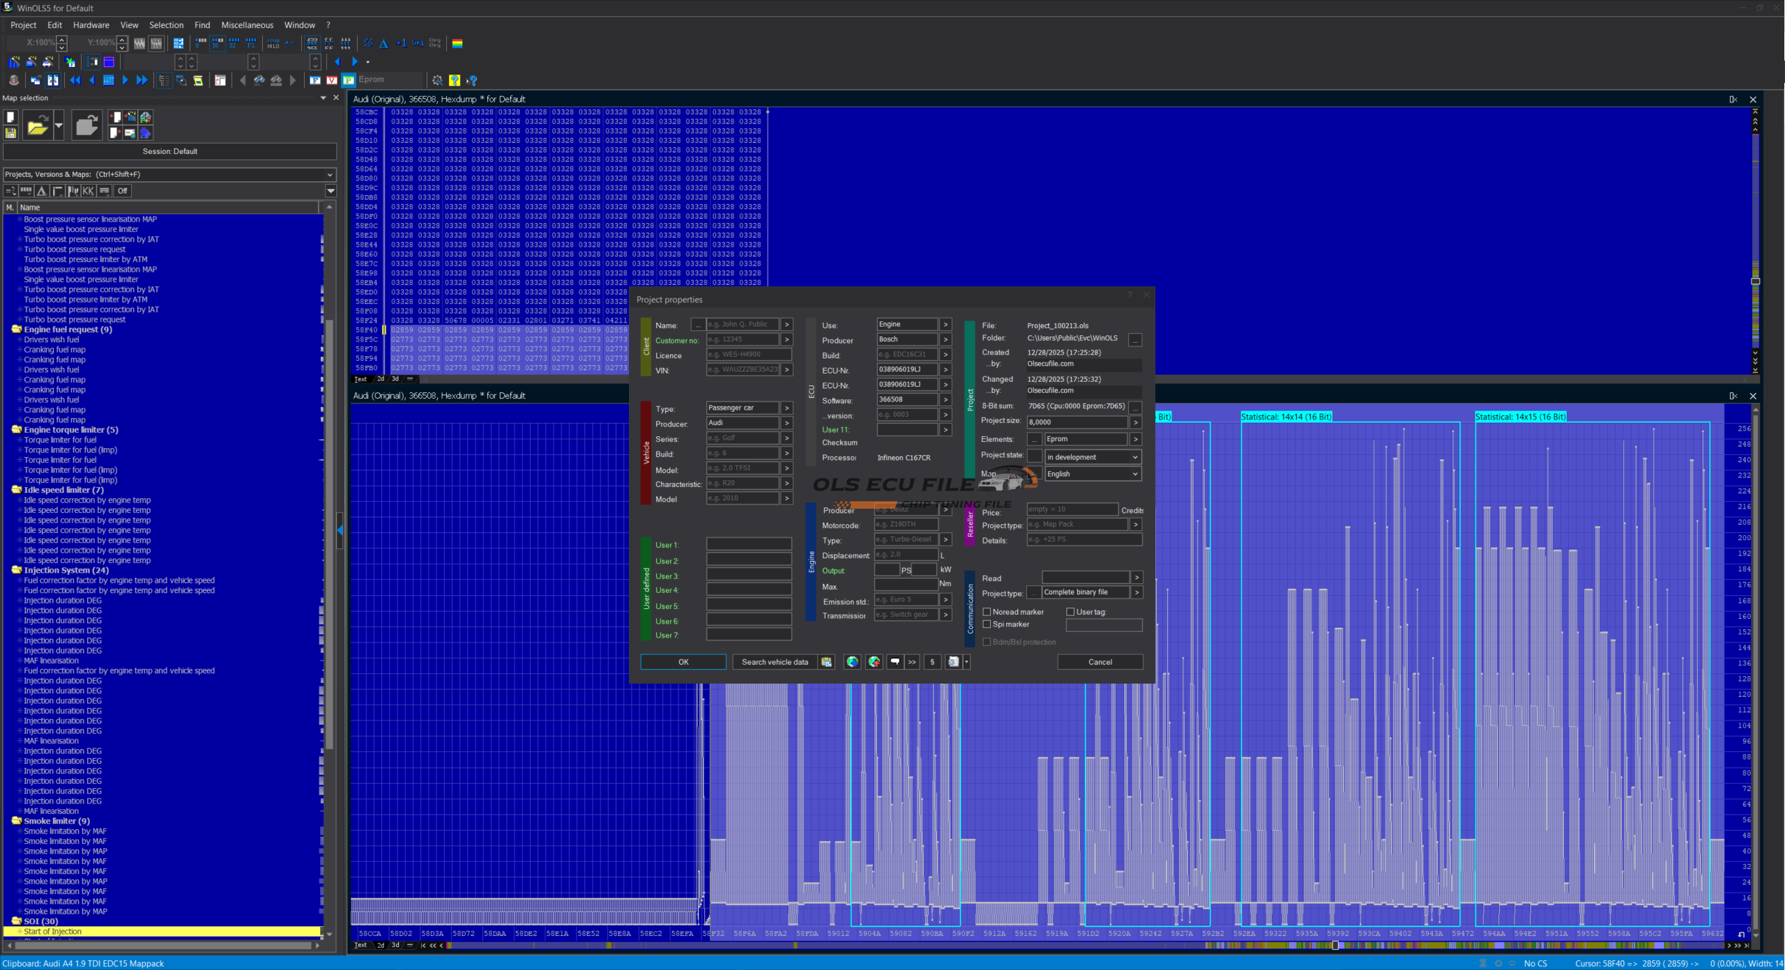Viewport: 1785px width, 970px height.
Task: Collapse the Engine torque limiter folder
Action: [x=16, y=430]
